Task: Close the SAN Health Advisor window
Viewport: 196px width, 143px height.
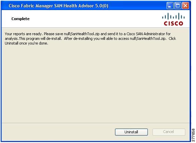Action: click(x=185, y=6)
